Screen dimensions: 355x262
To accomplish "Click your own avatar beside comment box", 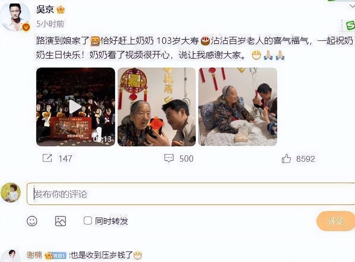I will tap(11, 193).
